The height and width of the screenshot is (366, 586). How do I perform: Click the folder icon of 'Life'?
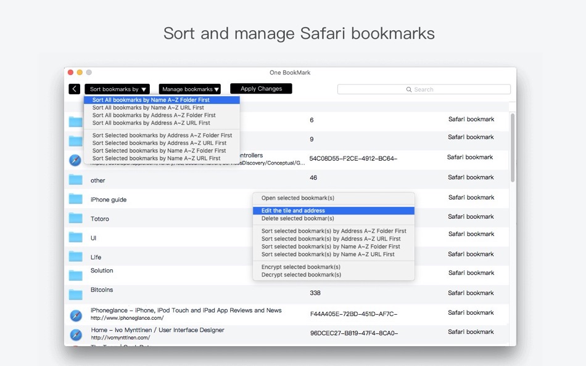point(75,256)
